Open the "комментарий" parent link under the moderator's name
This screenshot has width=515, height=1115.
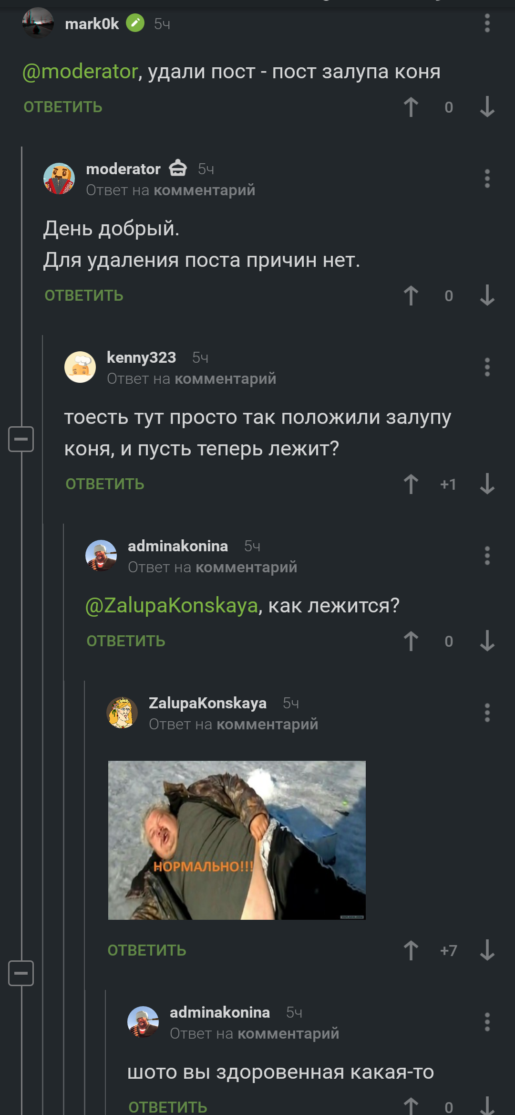pos(205,190)
